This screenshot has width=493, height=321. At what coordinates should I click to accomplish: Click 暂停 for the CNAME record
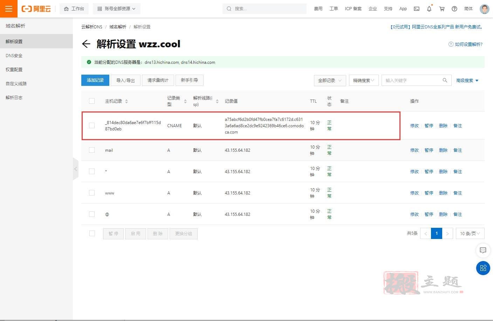[429, 125]
